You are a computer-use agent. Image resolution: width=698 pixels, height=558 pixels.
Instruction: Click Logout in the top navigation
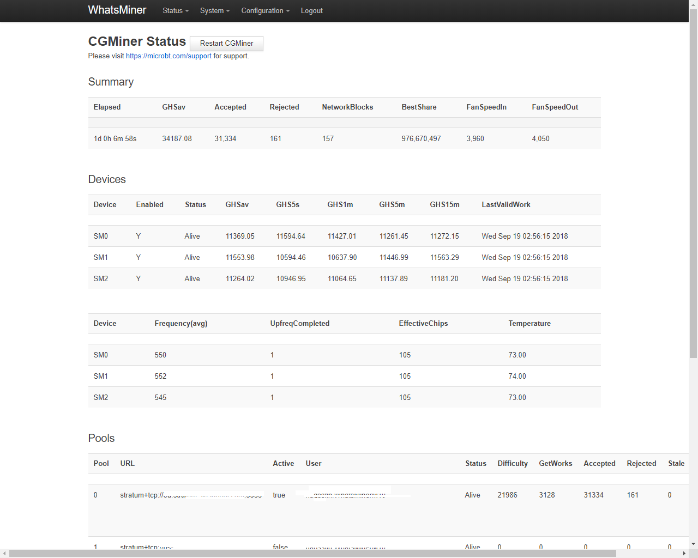(312, 11)
